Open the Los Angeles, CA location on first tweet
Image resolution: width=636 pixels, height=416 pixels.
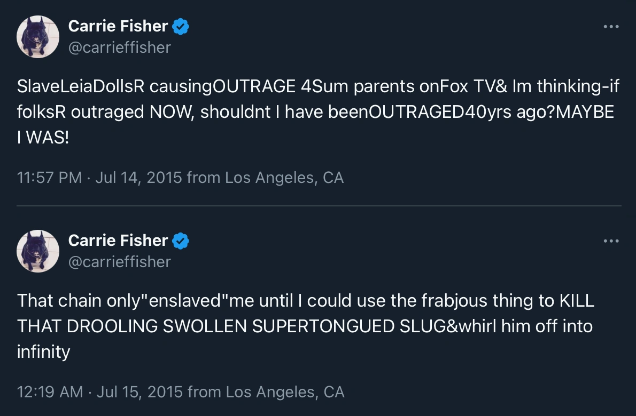coord(284,178)
